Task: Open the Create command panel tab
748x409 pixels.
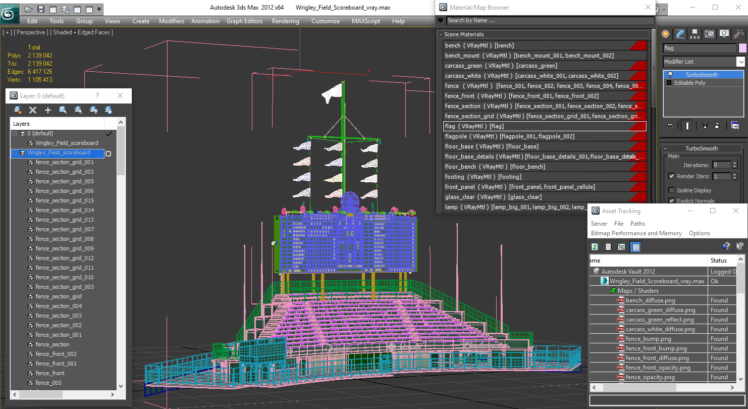Action: tap(666, 34)
